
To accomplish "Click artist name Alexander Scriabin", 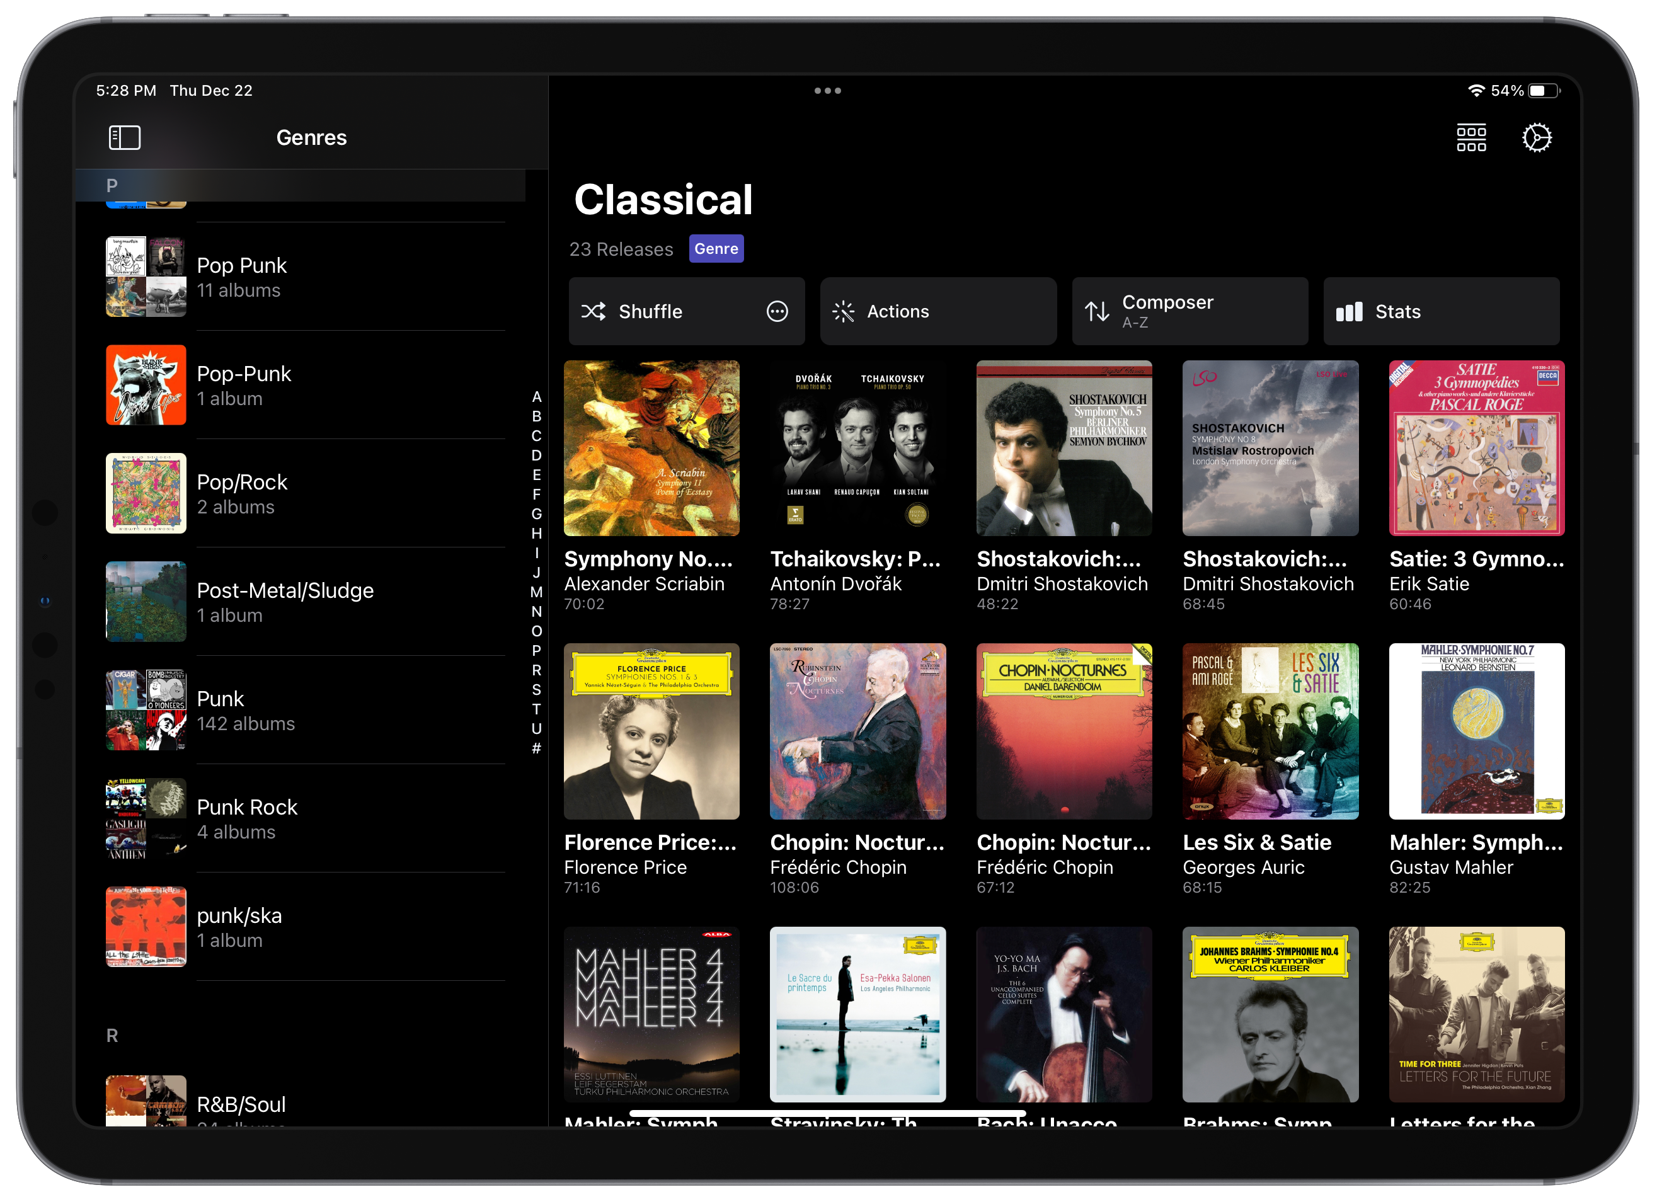I will pyautogui.click(x=644, y=584).
